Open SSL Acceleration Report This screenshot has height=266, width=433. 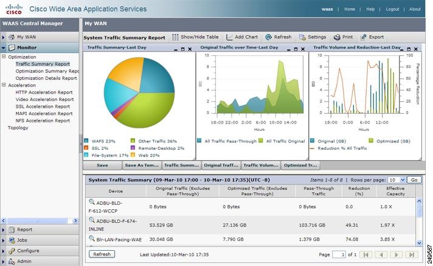pyautogui.click(x=43, y=107)
